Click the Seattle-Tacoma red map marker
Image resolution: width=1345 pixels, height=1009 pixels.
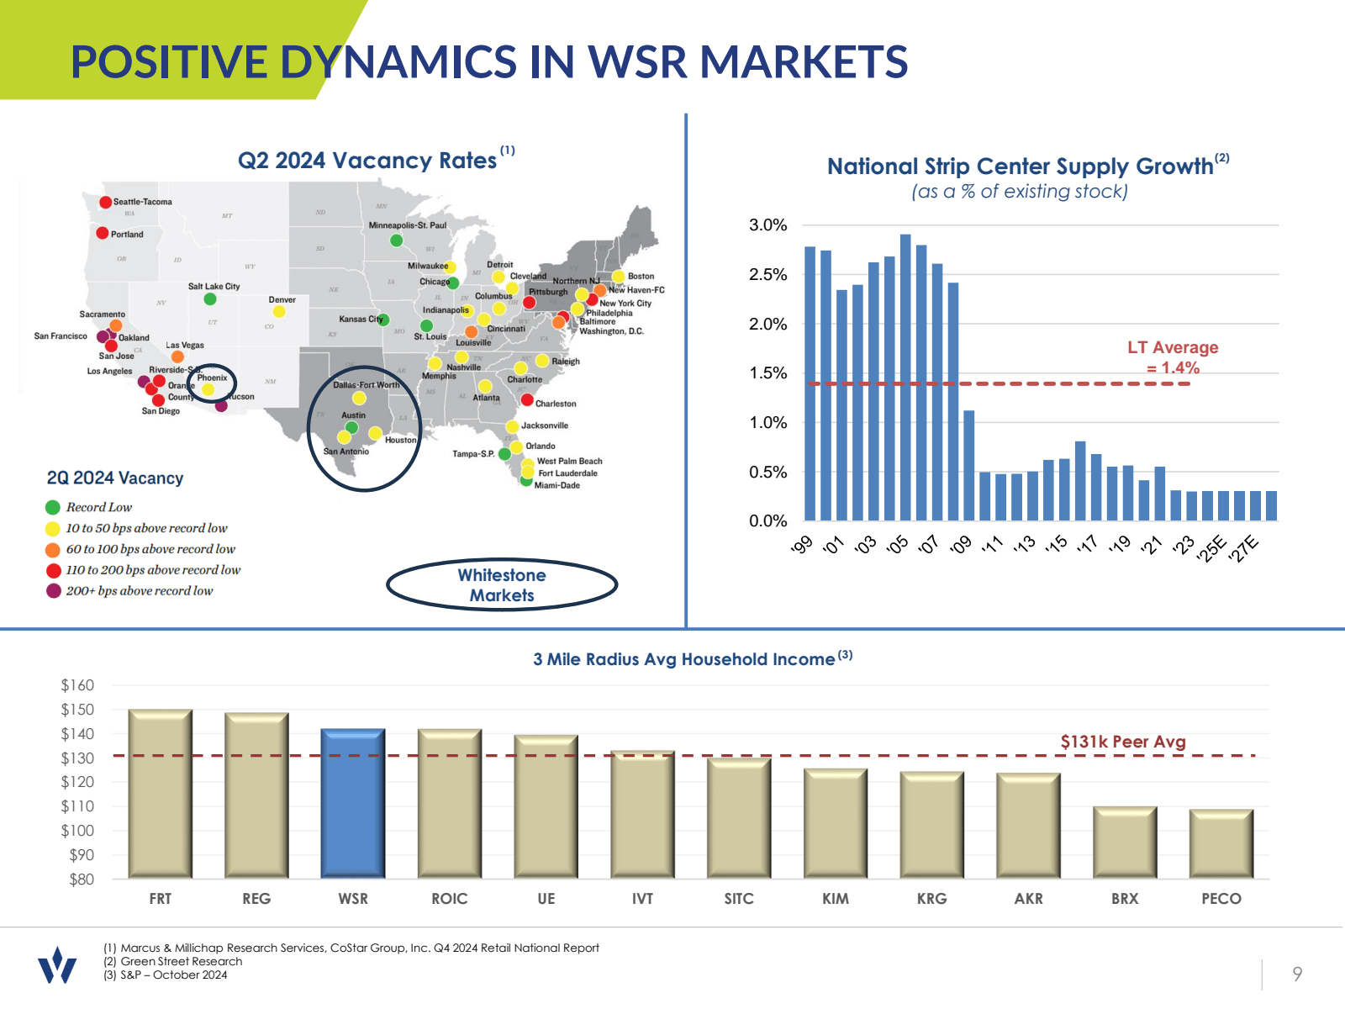click(106, 202)
